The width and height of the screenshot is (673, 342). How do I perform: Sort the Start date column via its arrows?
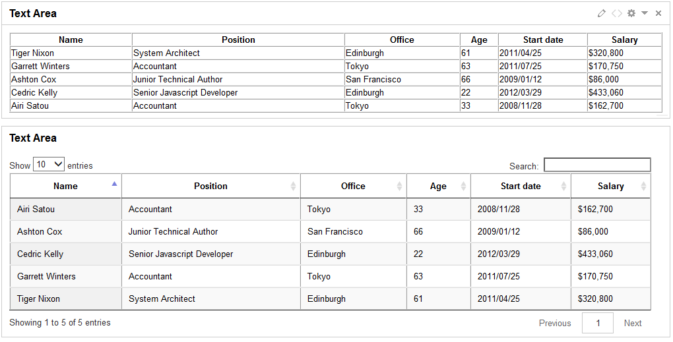[x=563, y=186]
